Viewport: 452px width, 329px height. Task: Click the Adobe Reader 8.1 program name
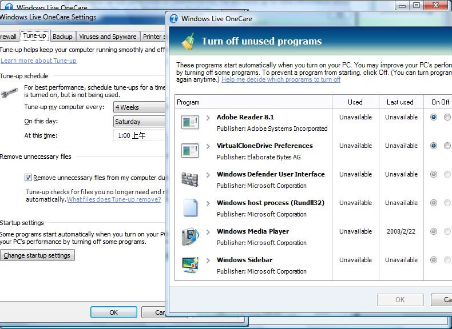coord(245,117)
